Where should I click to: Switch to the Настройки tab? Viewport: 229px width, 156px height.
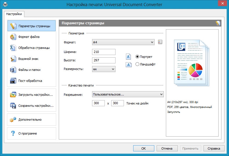tap(14, 14)
